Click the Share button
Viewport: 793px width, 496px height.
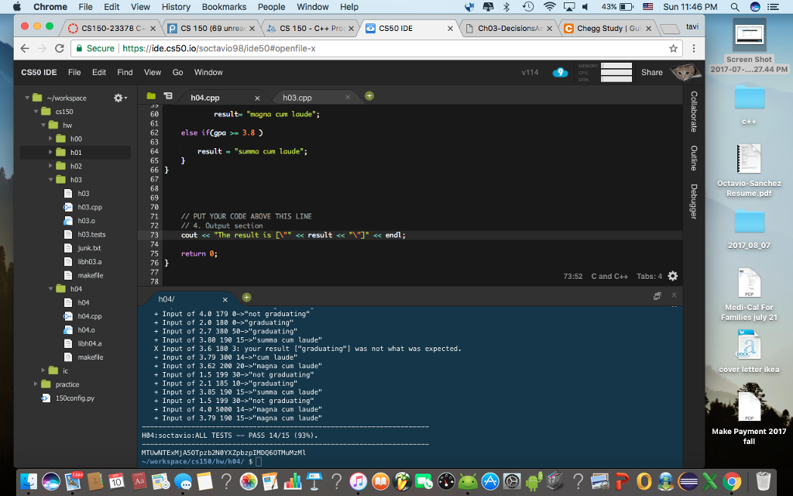click(x=652, y=72)
